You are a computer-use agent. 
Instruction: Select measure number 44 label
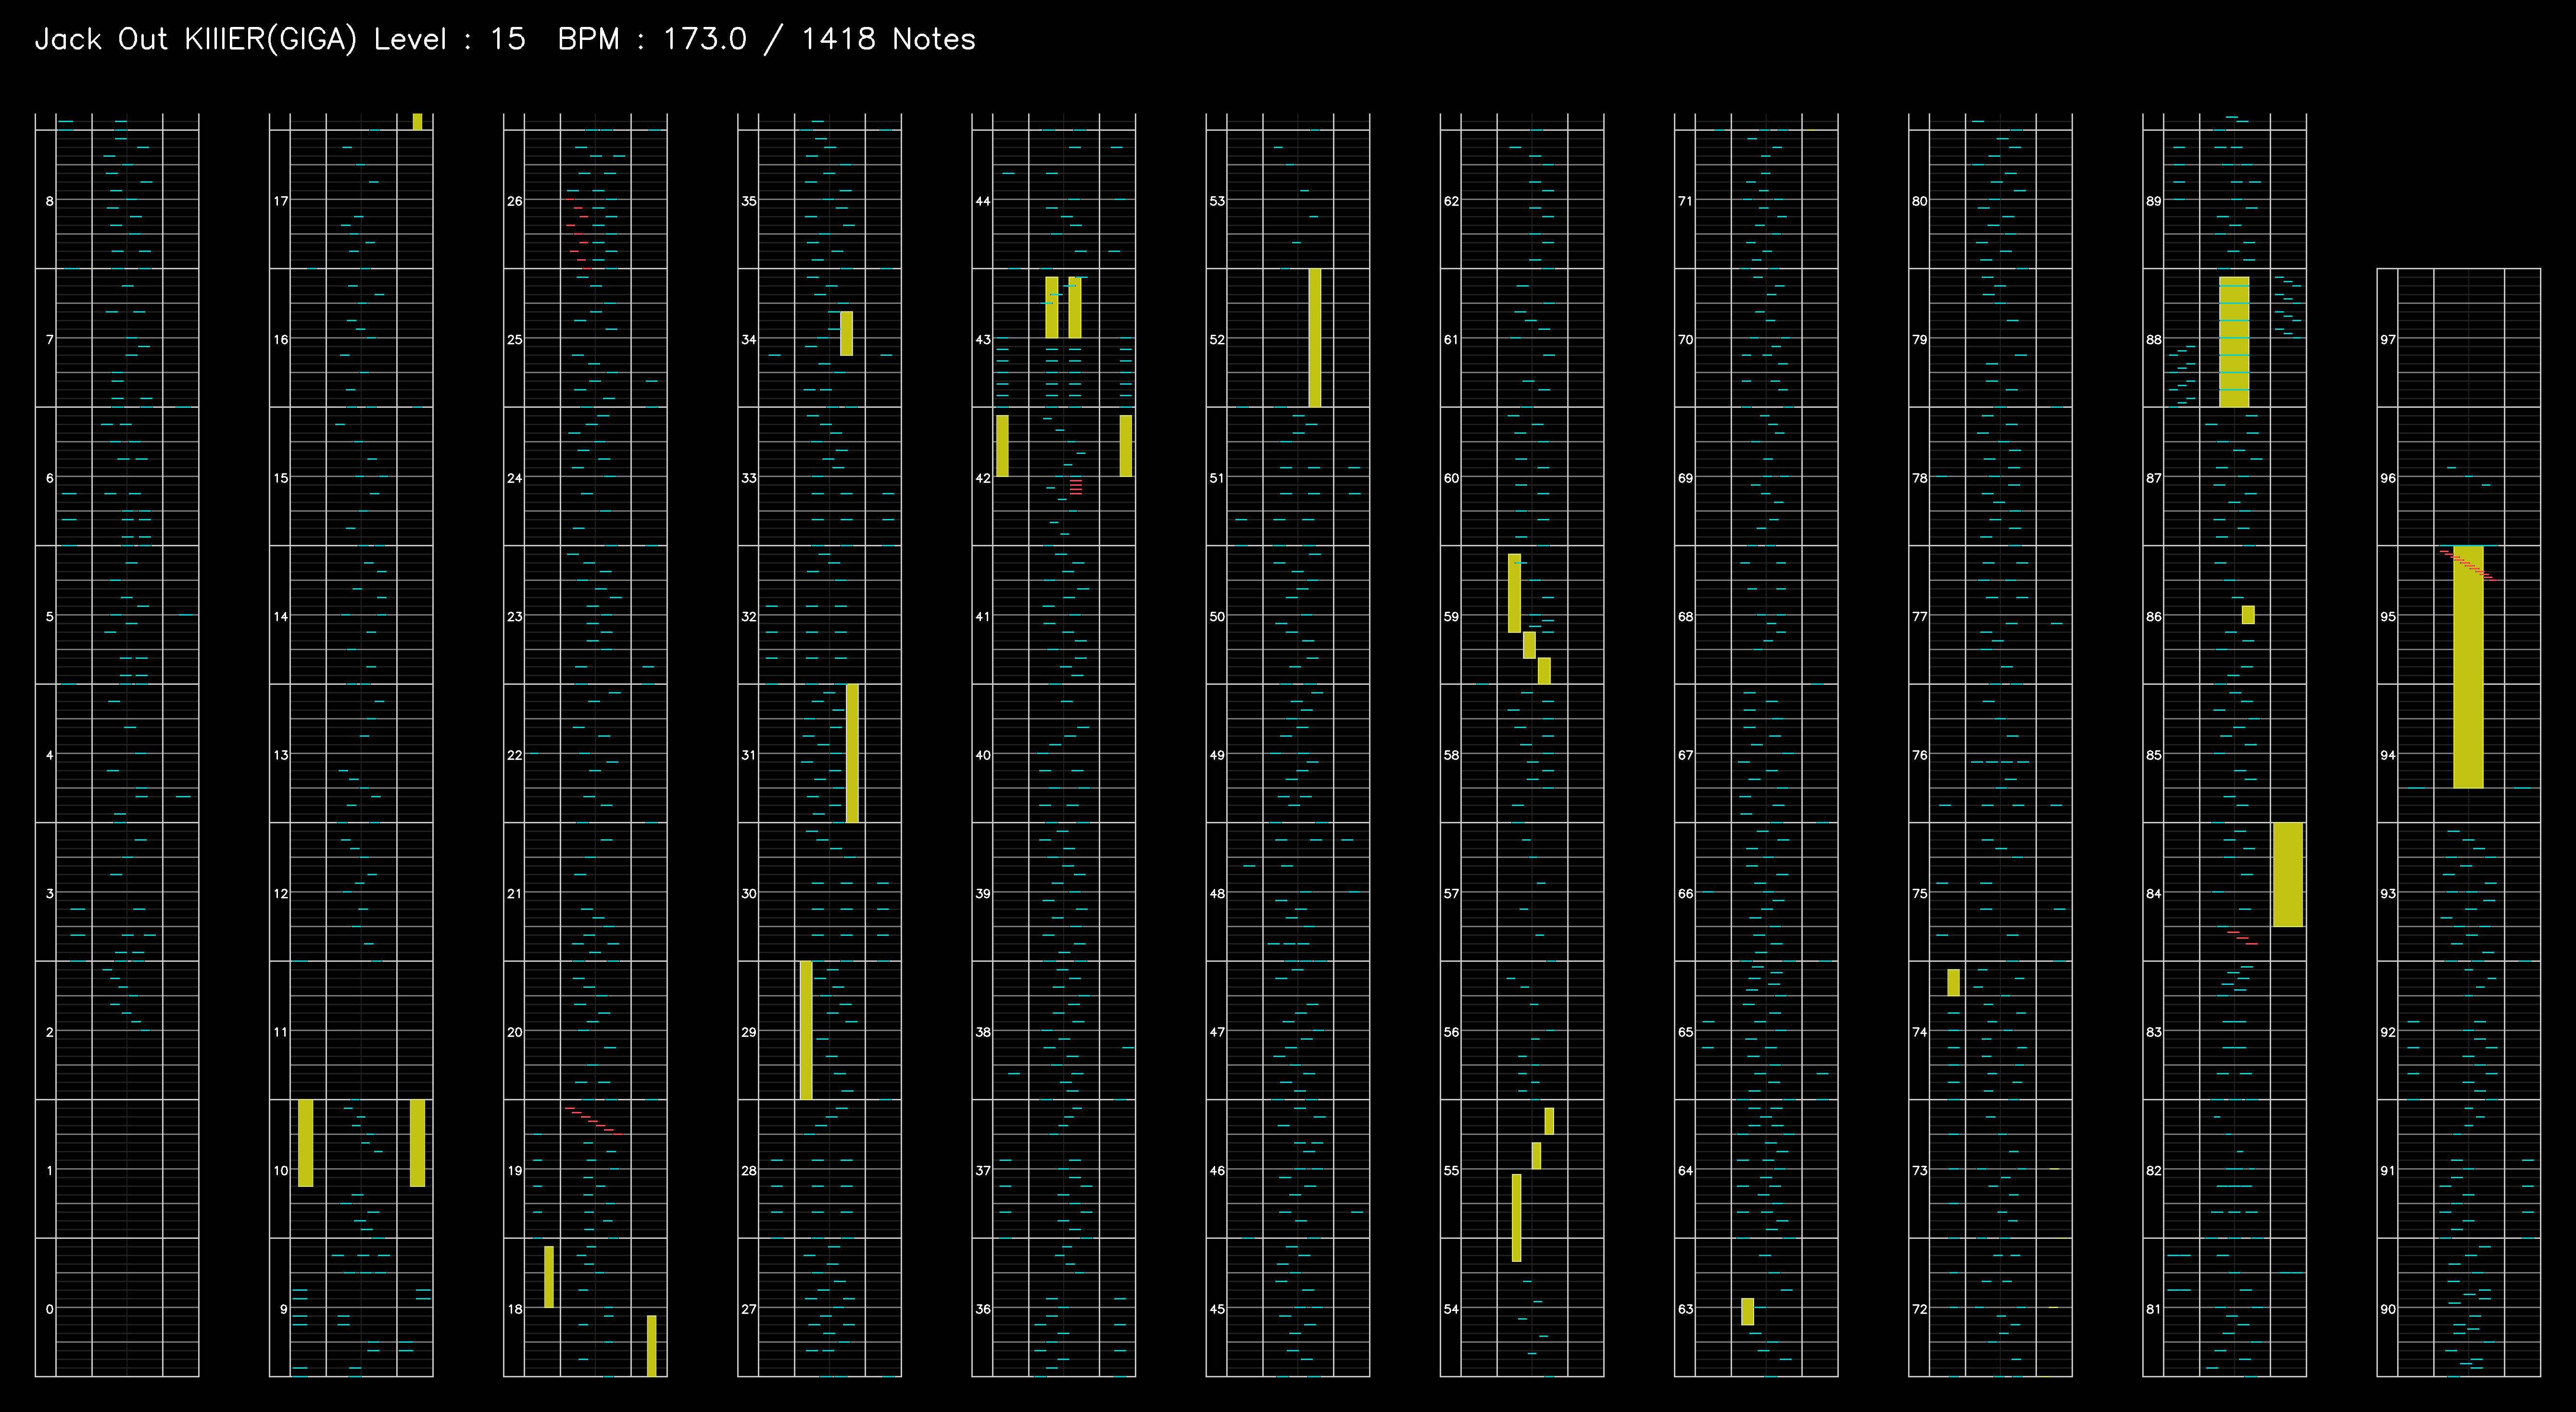(982, 201)
